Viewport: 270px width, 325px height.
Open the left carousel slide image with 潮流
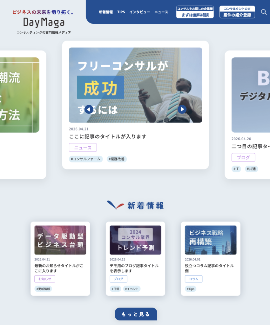coord(19,95)
